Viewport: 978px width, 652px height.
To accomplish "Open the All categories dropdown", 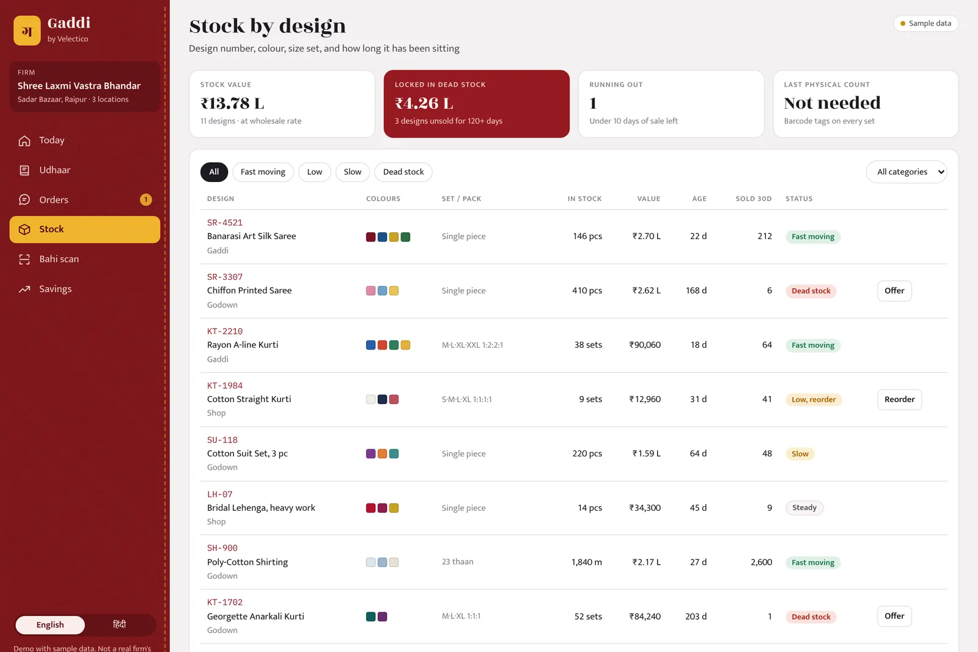I will pyautogui.click(x=906, y=172).
